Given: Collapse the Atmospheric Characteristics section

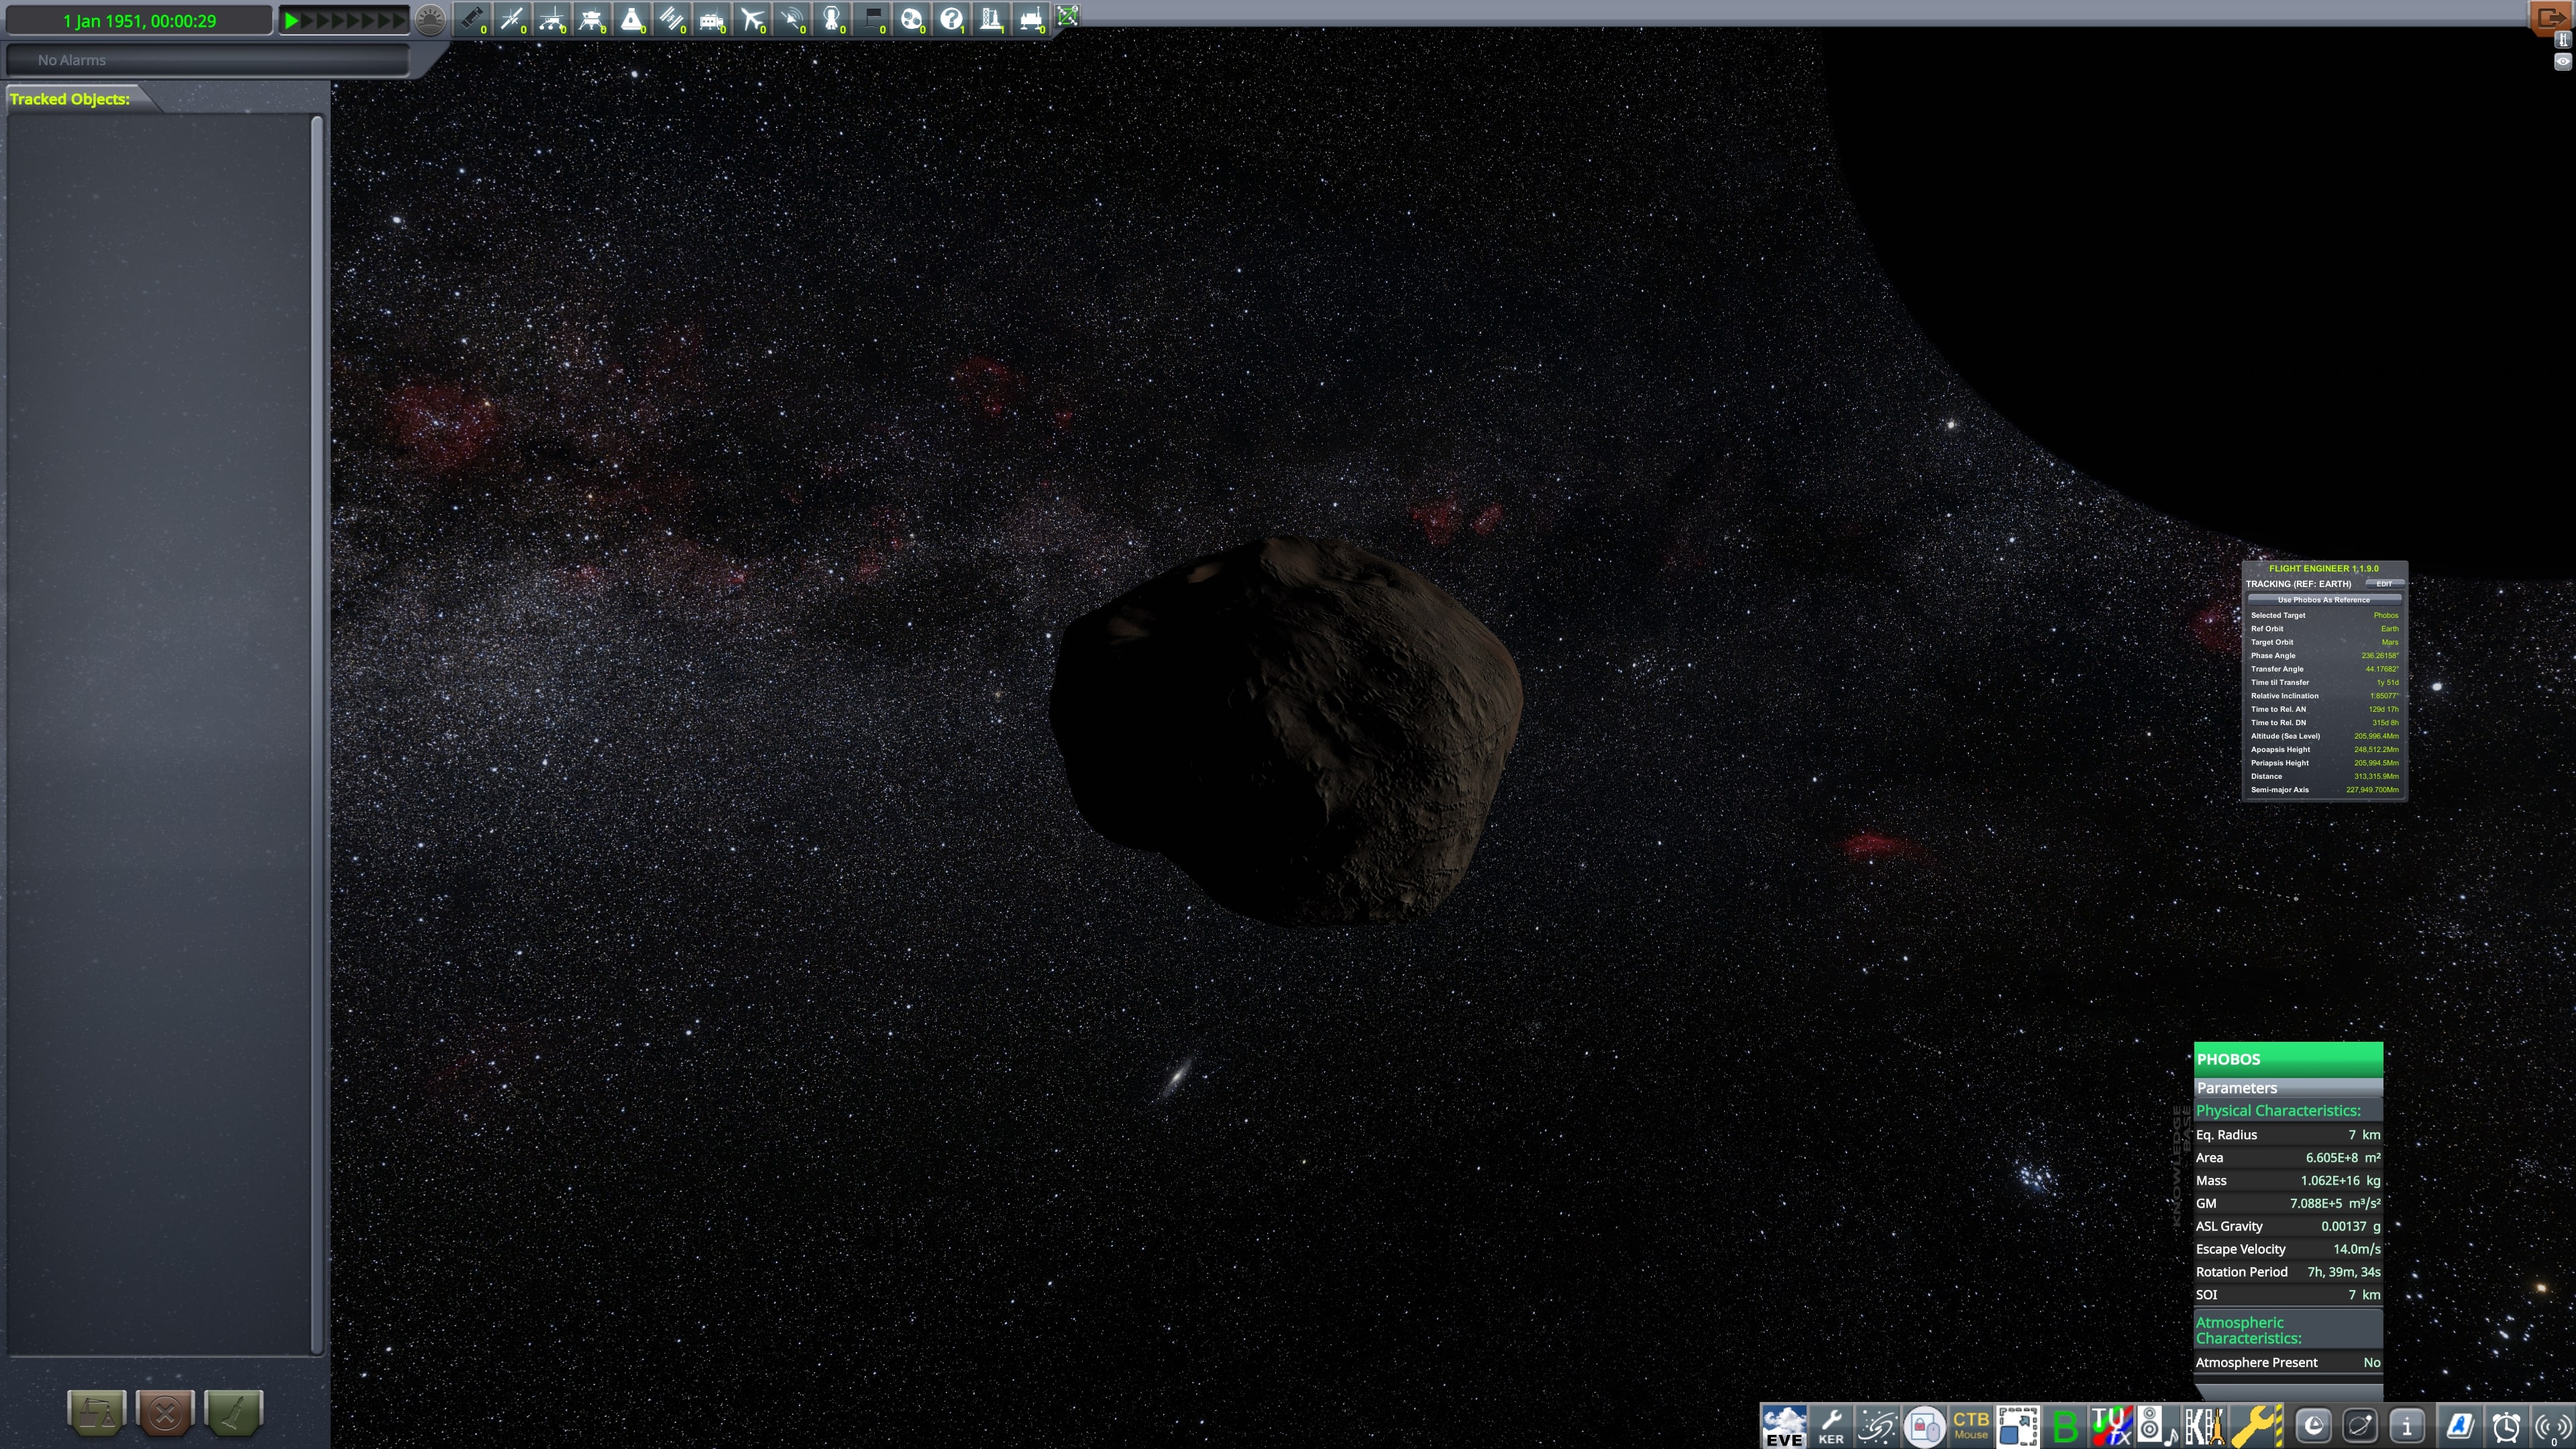Looking at the screenshot, I should click(x=2250, y=1330).
